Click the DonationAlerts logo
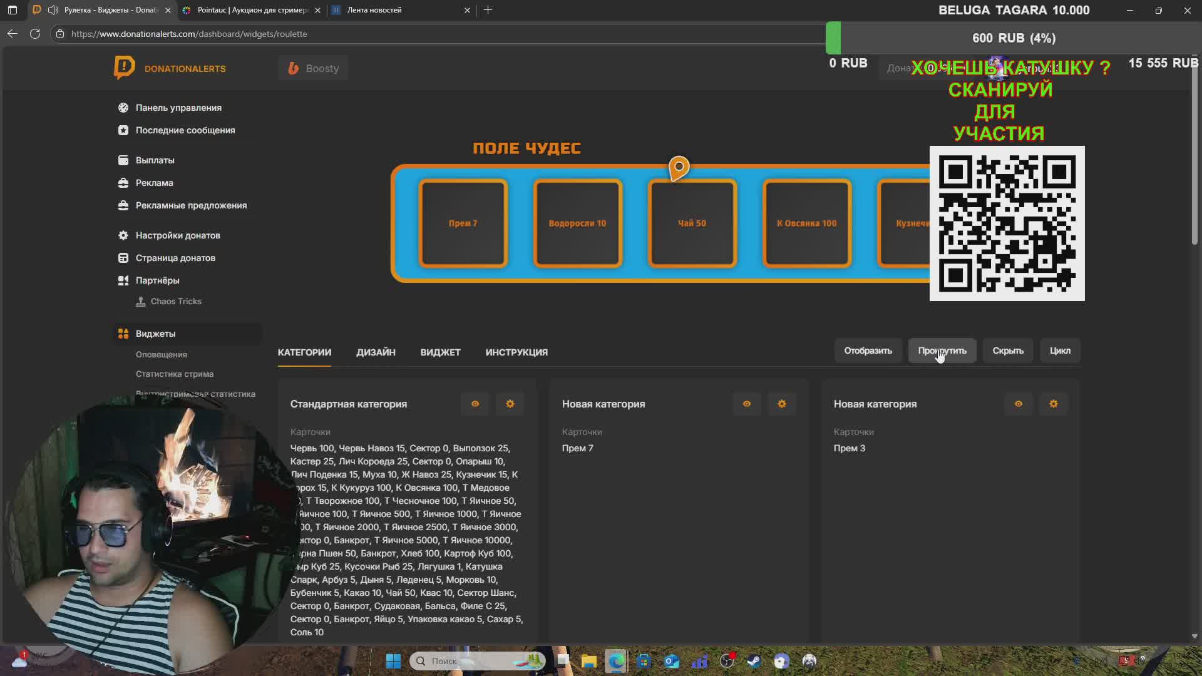The width and height of the screenshot is (1202, 676). tap(170, 68)
